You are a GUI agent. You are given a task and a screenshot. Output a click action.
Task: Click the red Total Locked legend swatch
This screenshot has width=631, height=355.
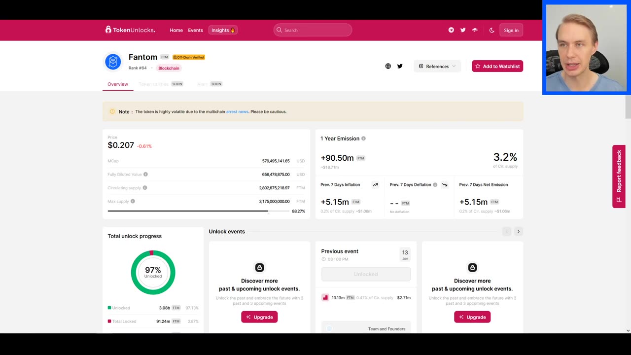(x=109, y=321)
